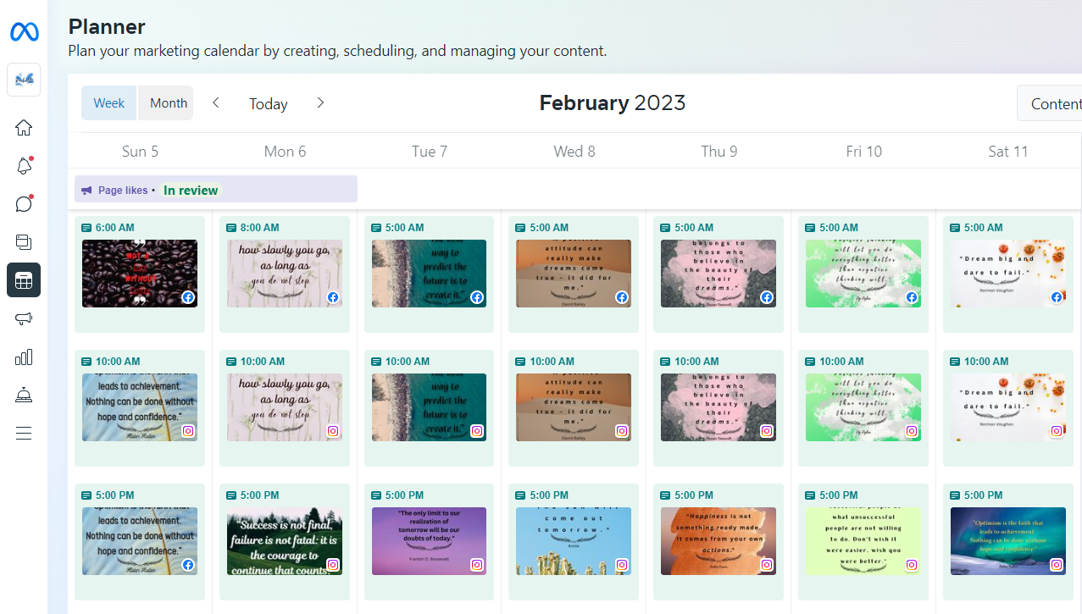Select the Tue 7 day header
The image size is (1082, 614).
pos(430,152)
